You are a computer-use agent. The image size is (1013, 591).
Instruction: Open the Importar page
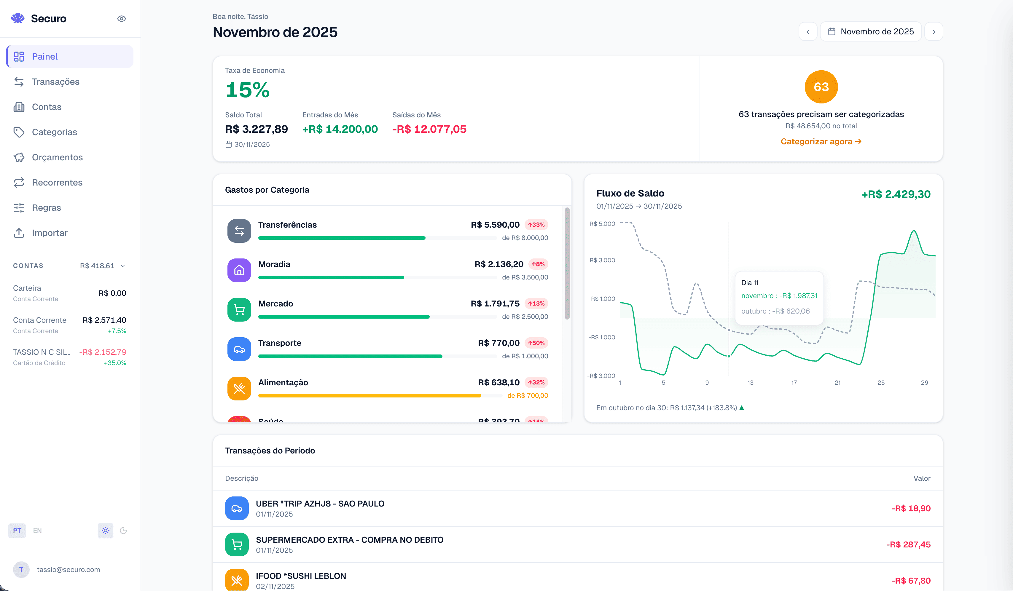coord(70,233)
